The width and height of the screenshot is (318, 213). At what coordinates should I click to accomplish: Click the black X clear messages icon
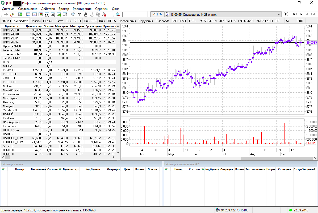click(286, 14)
